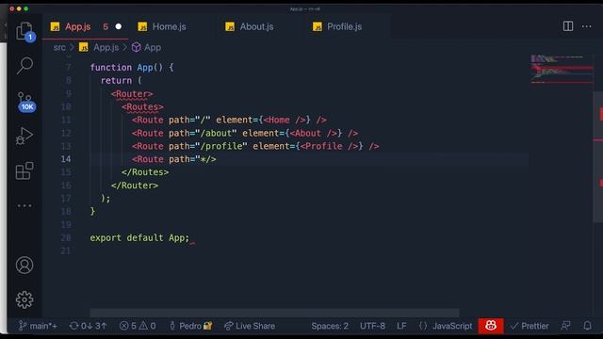603x339 pixels.
Task: Click 'function App()' declaration
Action: 126,67
